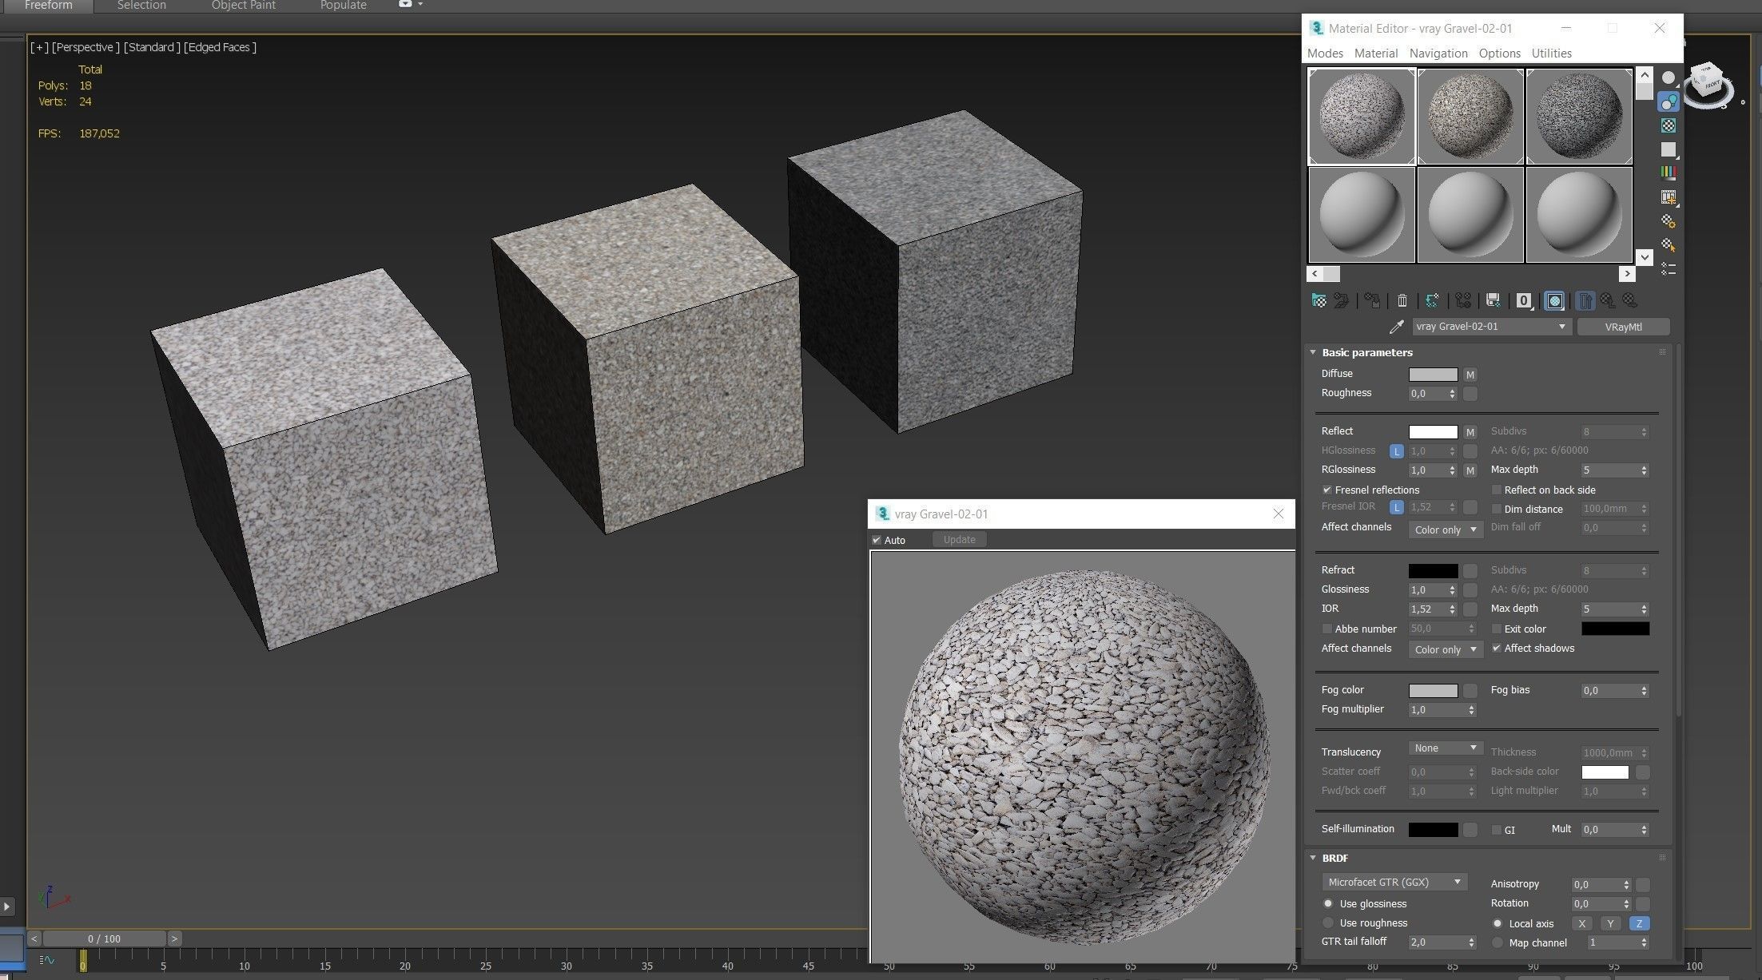Open the Translucency None dropdown
Viewport: 1762px width, 980px height.
point(1445,748)
